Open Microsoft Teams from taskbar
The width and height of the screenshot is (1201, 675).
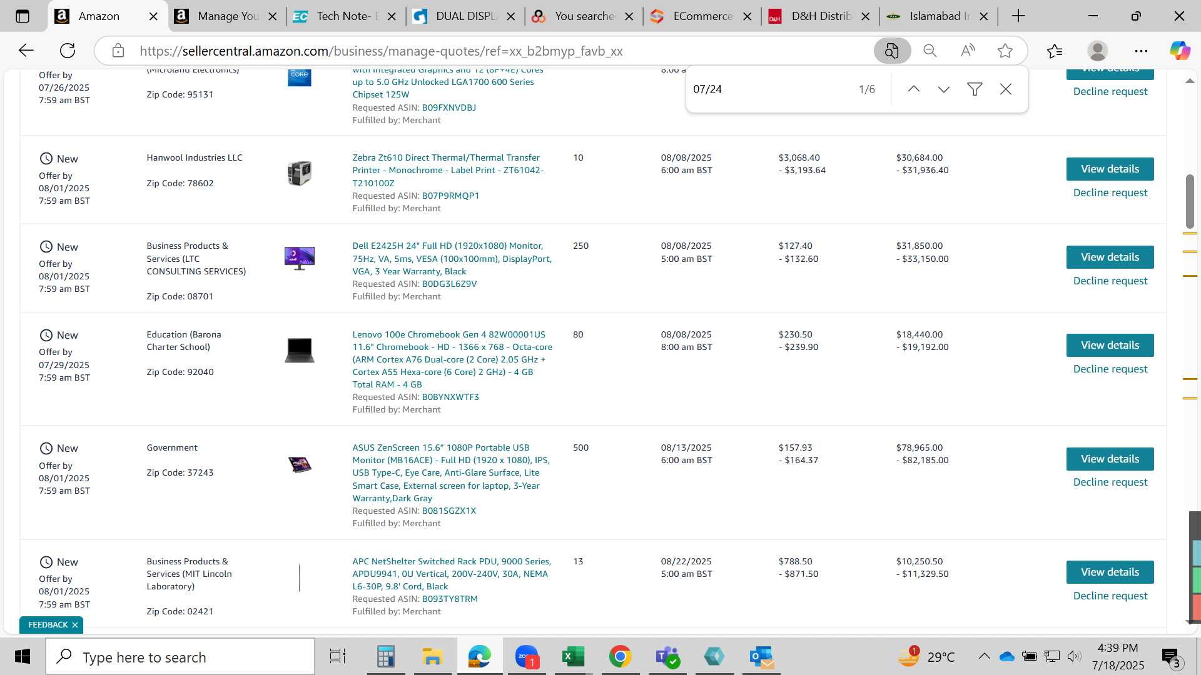[x=667, y=657]
